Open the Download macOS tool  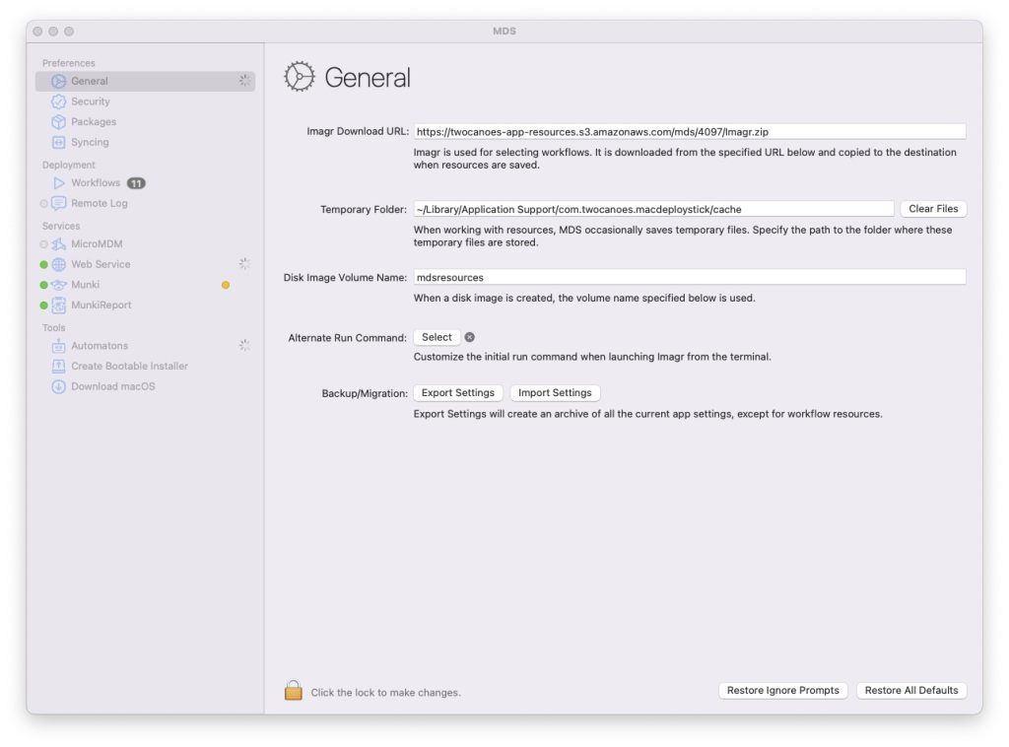click(146, 386)
